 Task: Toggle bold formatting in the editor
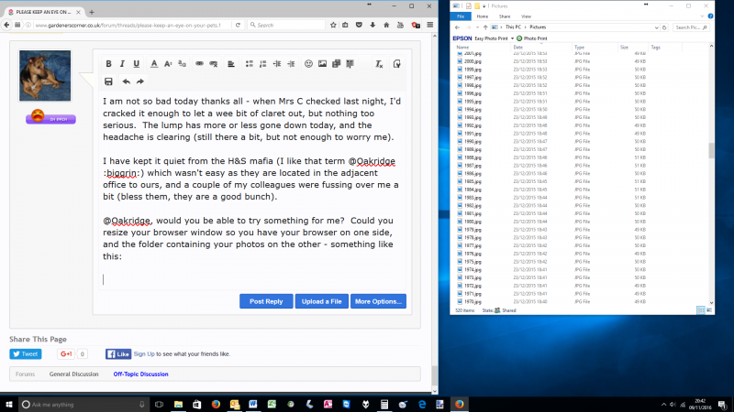pos(108,64)
